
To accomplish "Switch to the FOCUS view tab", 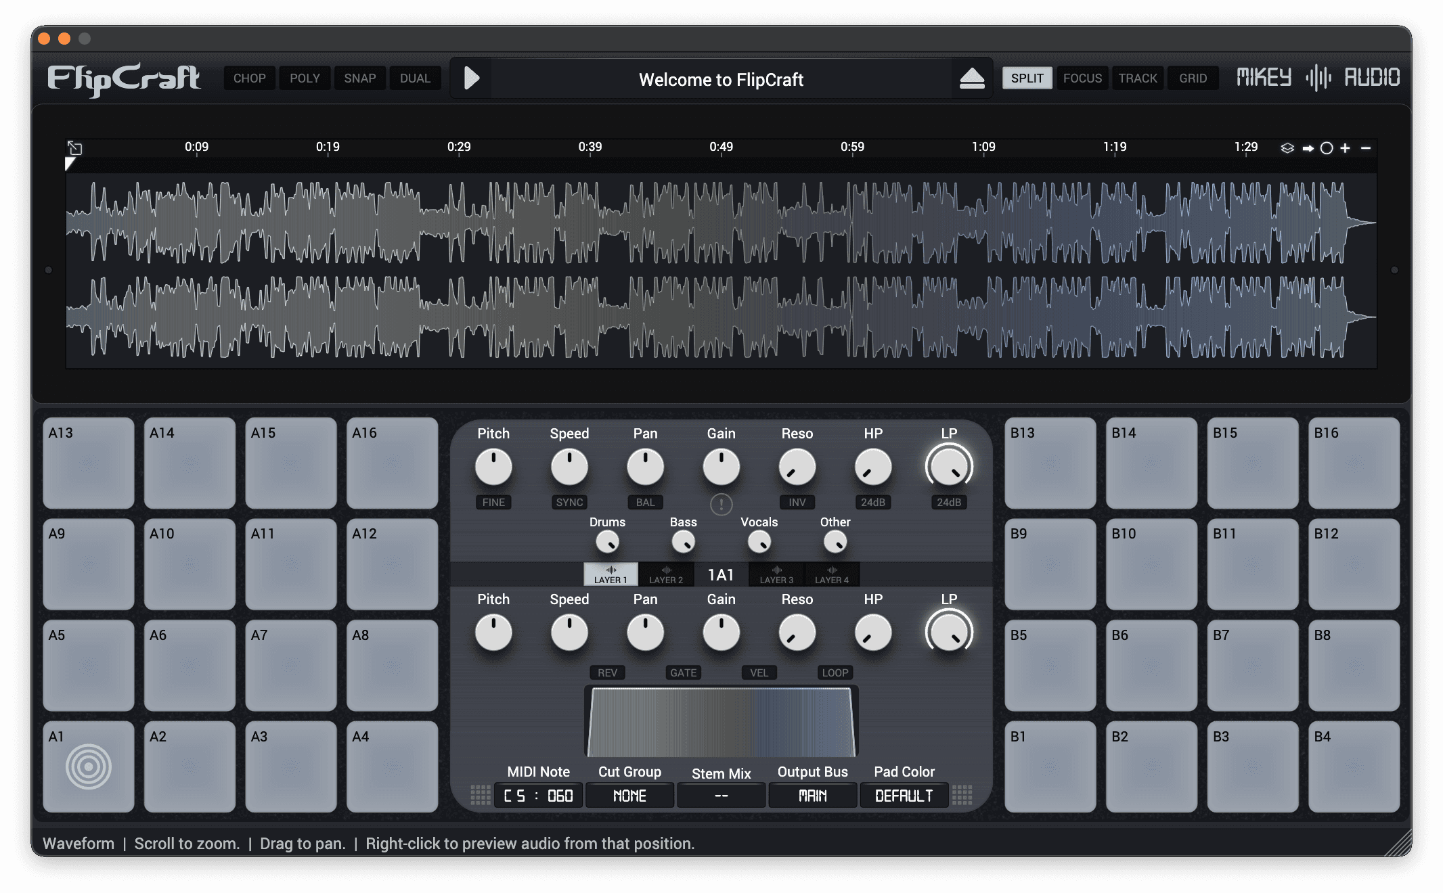I will [1082, 78].
